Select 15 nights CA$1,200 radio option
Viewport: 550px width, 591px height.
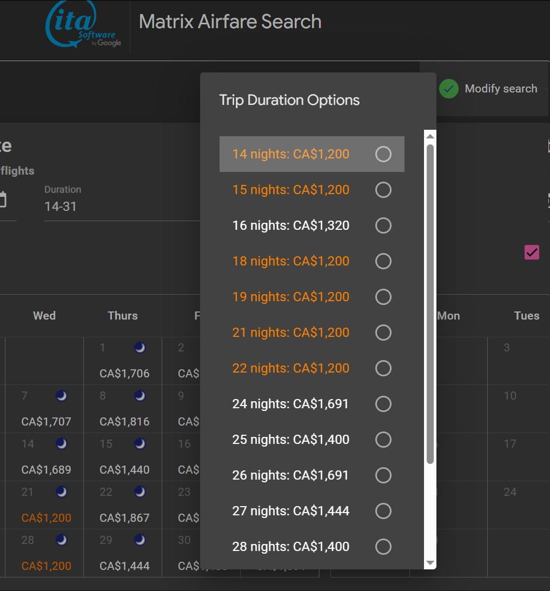click(383, 190)
